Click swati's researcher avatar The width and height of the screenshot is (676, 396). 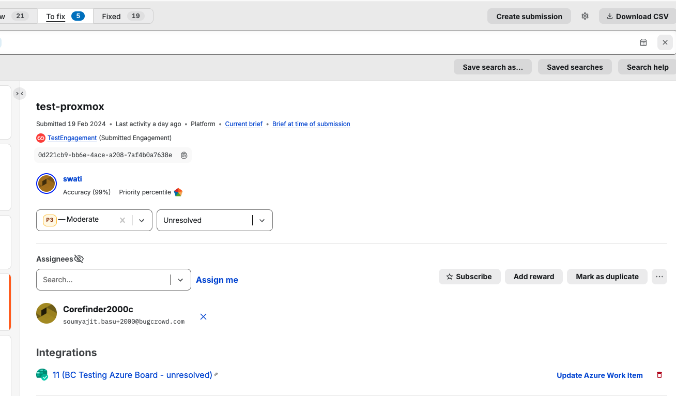tap(47, 184)
